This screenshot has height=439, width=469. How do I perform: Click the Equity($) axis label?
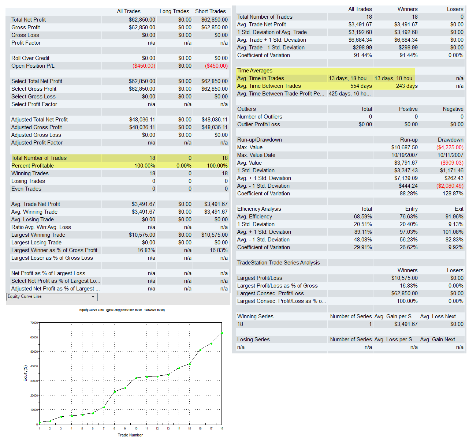[25, 373]
